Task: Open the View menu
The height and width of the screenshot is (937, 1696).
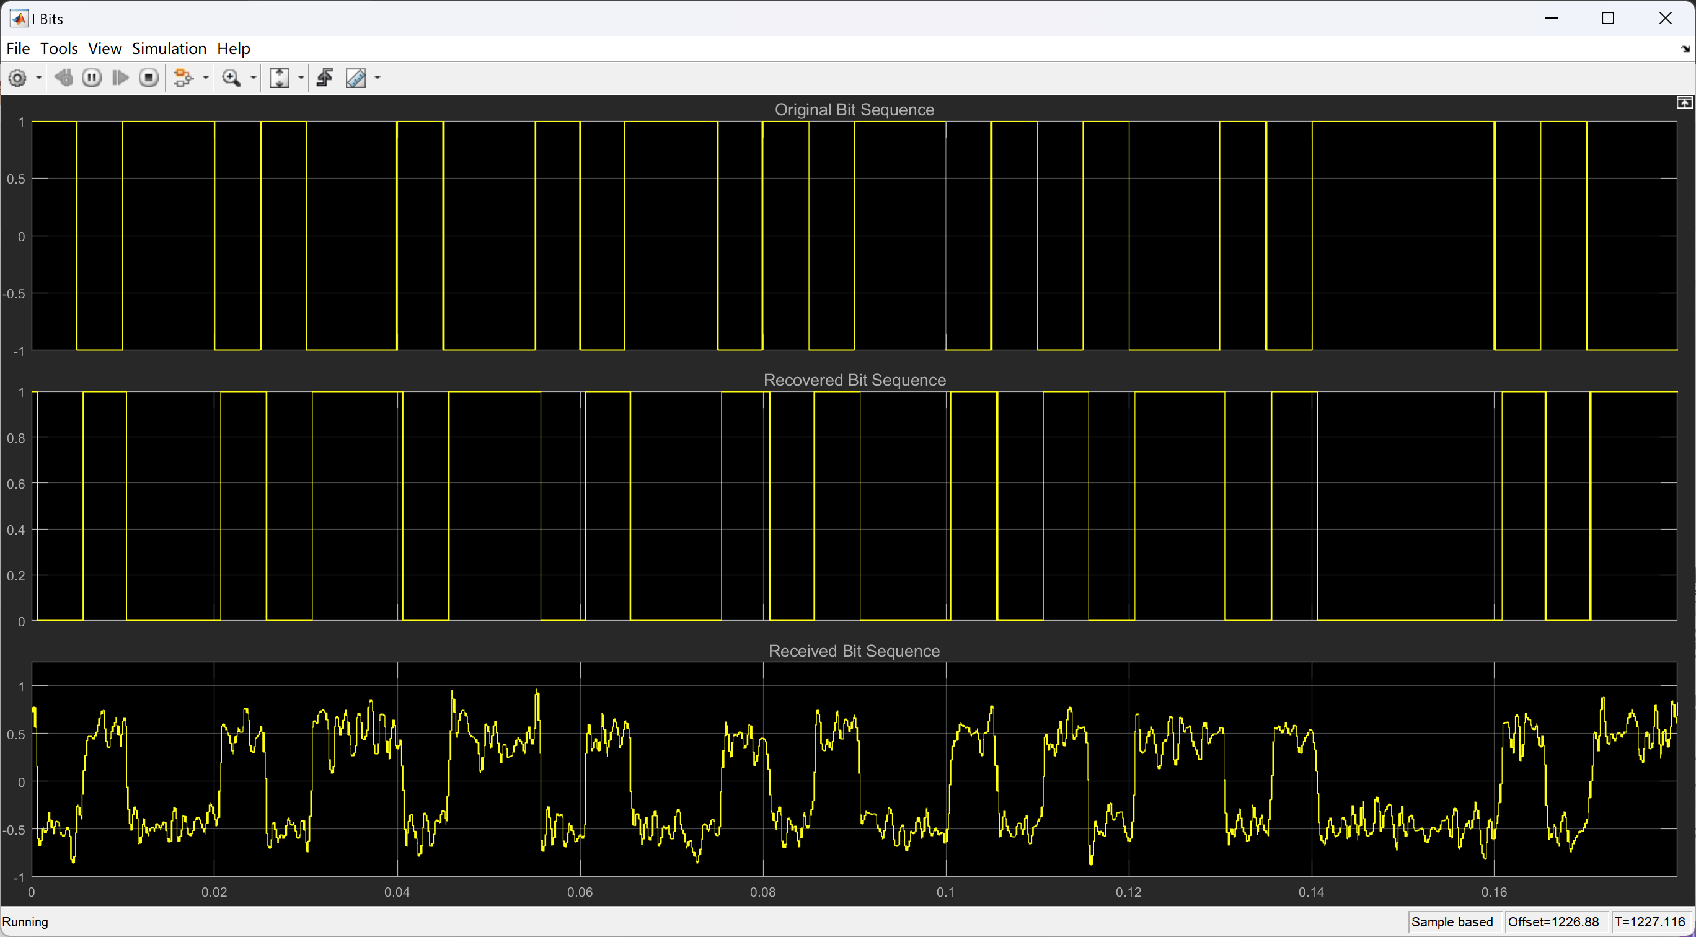Action: tap(104, 49)
